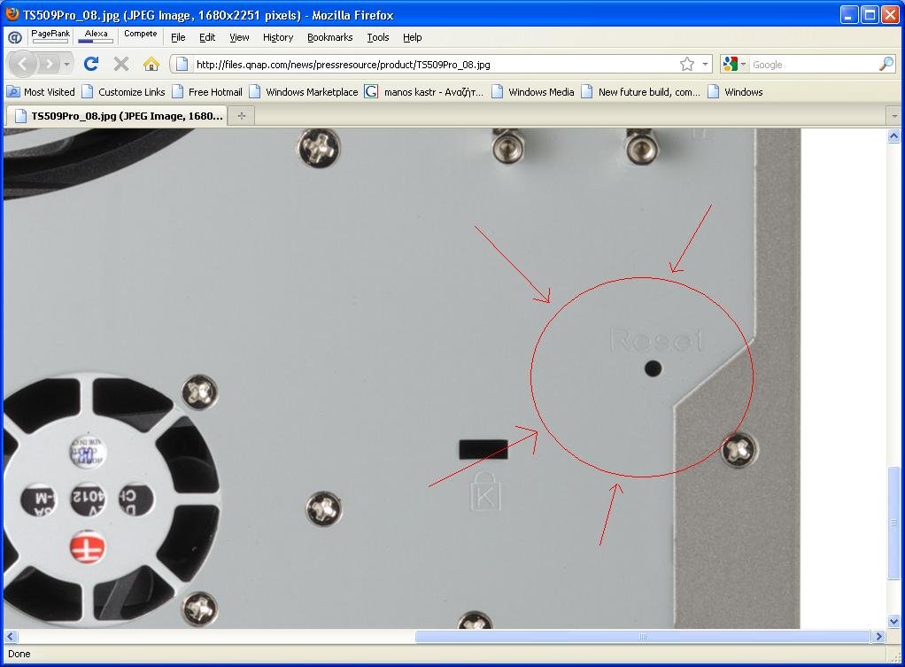The height and width of the screenshot is (667, 905).
Task: Open the back/forward history dropdown arrow
Action: (67, 64)
